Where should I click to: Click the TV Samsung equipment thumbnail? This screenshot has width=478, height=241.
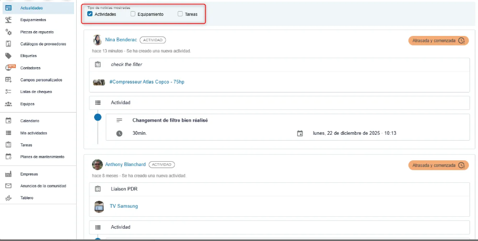click(x=99, y=206)
